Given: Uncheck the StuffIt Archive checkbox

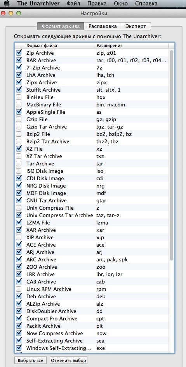Looking at the screenshot, I should tap(19, 90).
